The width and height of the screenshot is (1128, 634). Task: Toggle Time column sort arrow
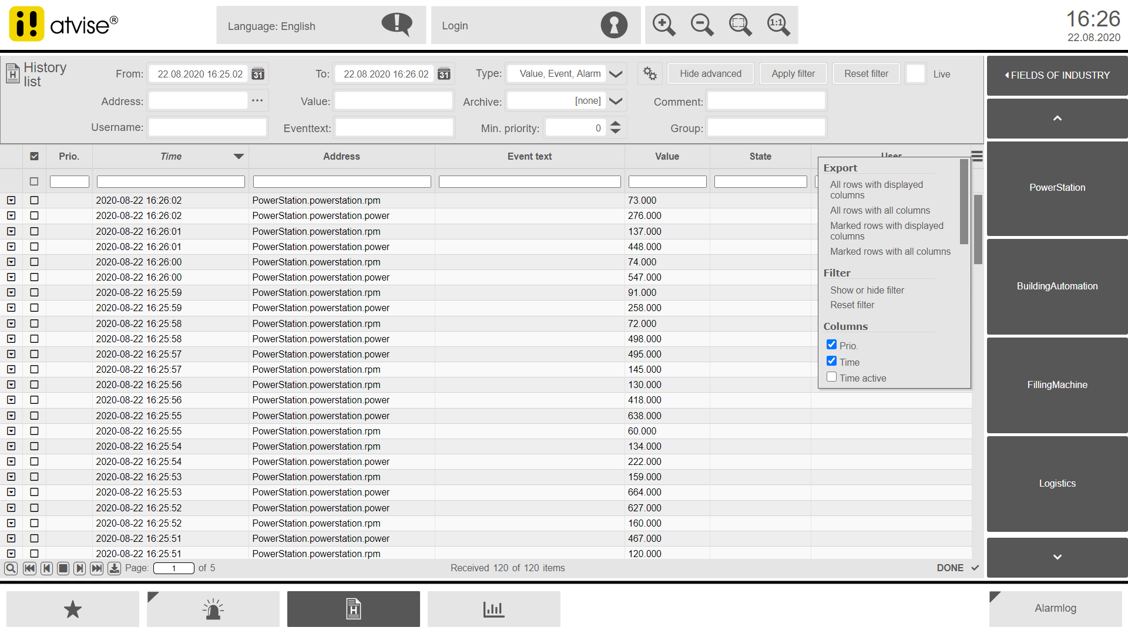pyautogui.click(x=239, y=156)
